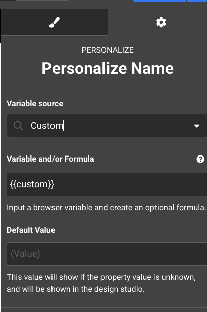Select the Personalize Name heading
Image resolution: width=207 pixels, height=312 pixels.
point(108,68)
